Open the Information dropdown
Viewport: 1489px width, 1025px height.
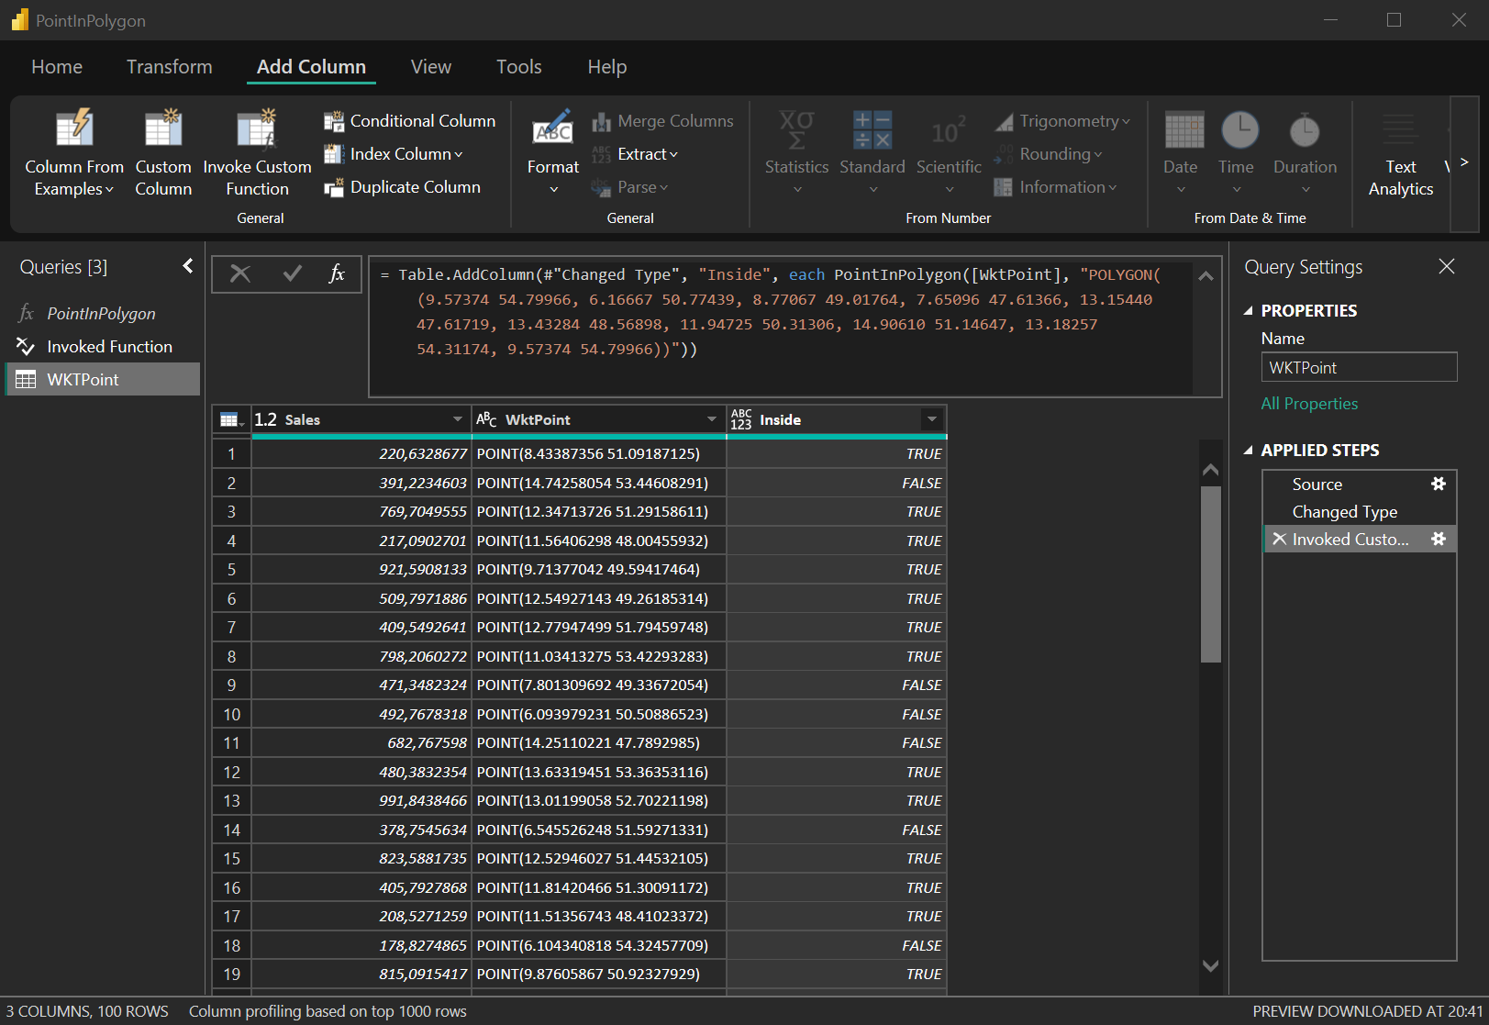pos(1113,187)
